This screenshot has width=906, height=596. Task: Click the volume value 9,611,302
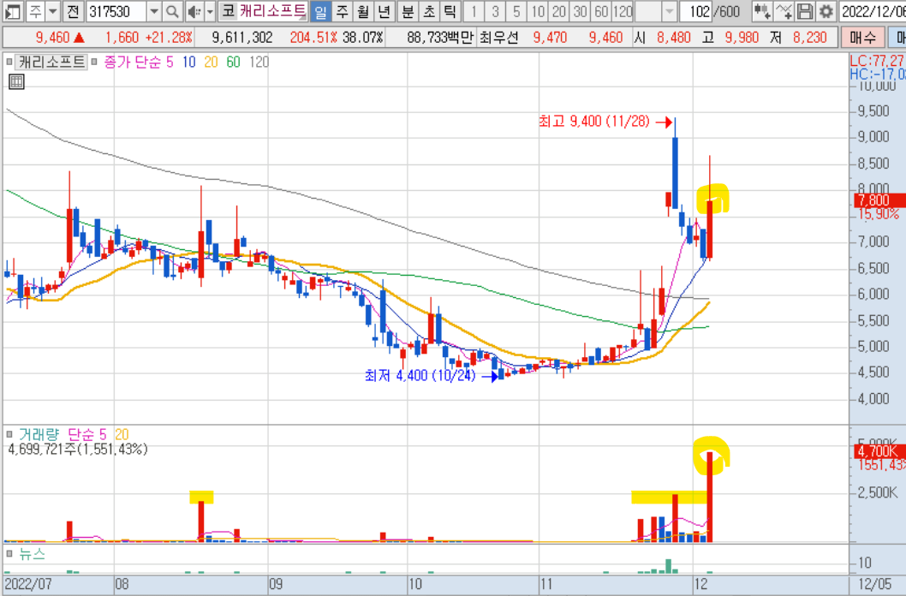[242, 38]
